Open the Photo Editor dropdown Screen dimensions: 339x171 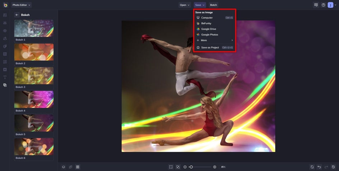pyautogui.click(x=22, y=5)
